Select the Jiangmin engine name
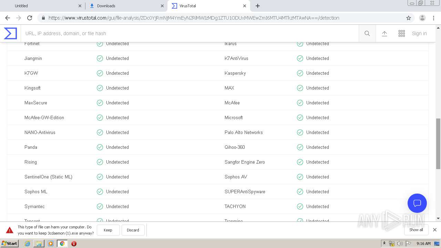 [33, 58]
